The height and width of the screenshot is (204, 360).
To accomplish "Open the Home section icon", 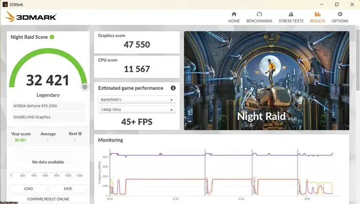I will pyautogui.click(x=234, y=14).
